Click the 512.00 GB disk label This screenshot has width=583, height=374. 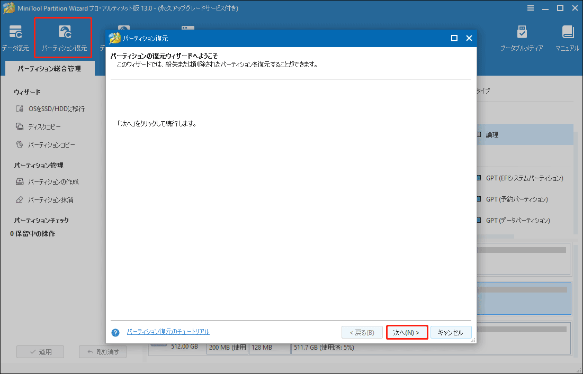coord(184,346)
